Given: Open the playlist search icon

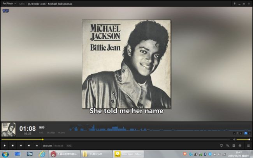Looking at the screenshot, I should click(x=228, y=146).
